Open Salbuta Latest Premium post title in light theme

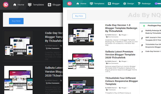coord(120,55)
